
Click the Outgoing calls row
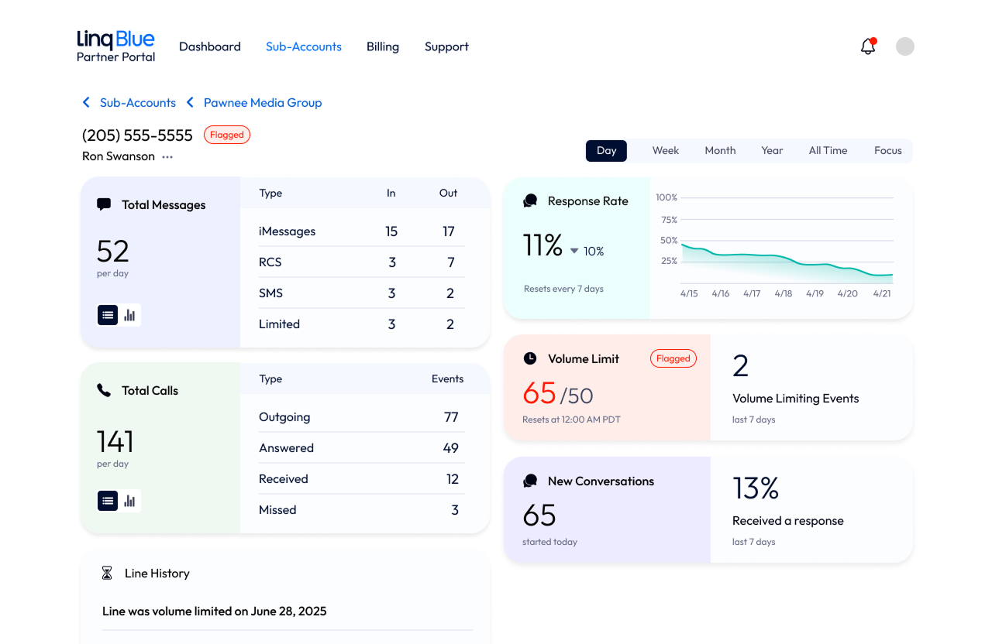pyautogui.click(x=362, y=417)
